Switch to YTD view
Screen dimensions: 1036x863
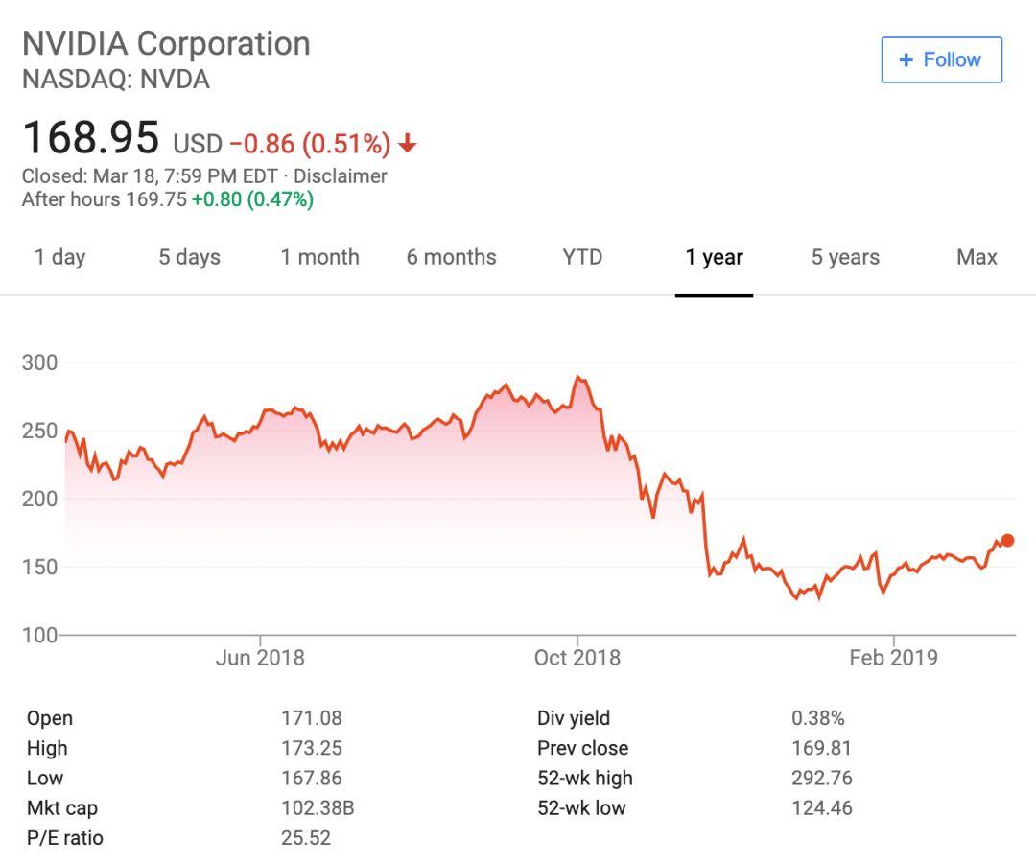point(582,257)
